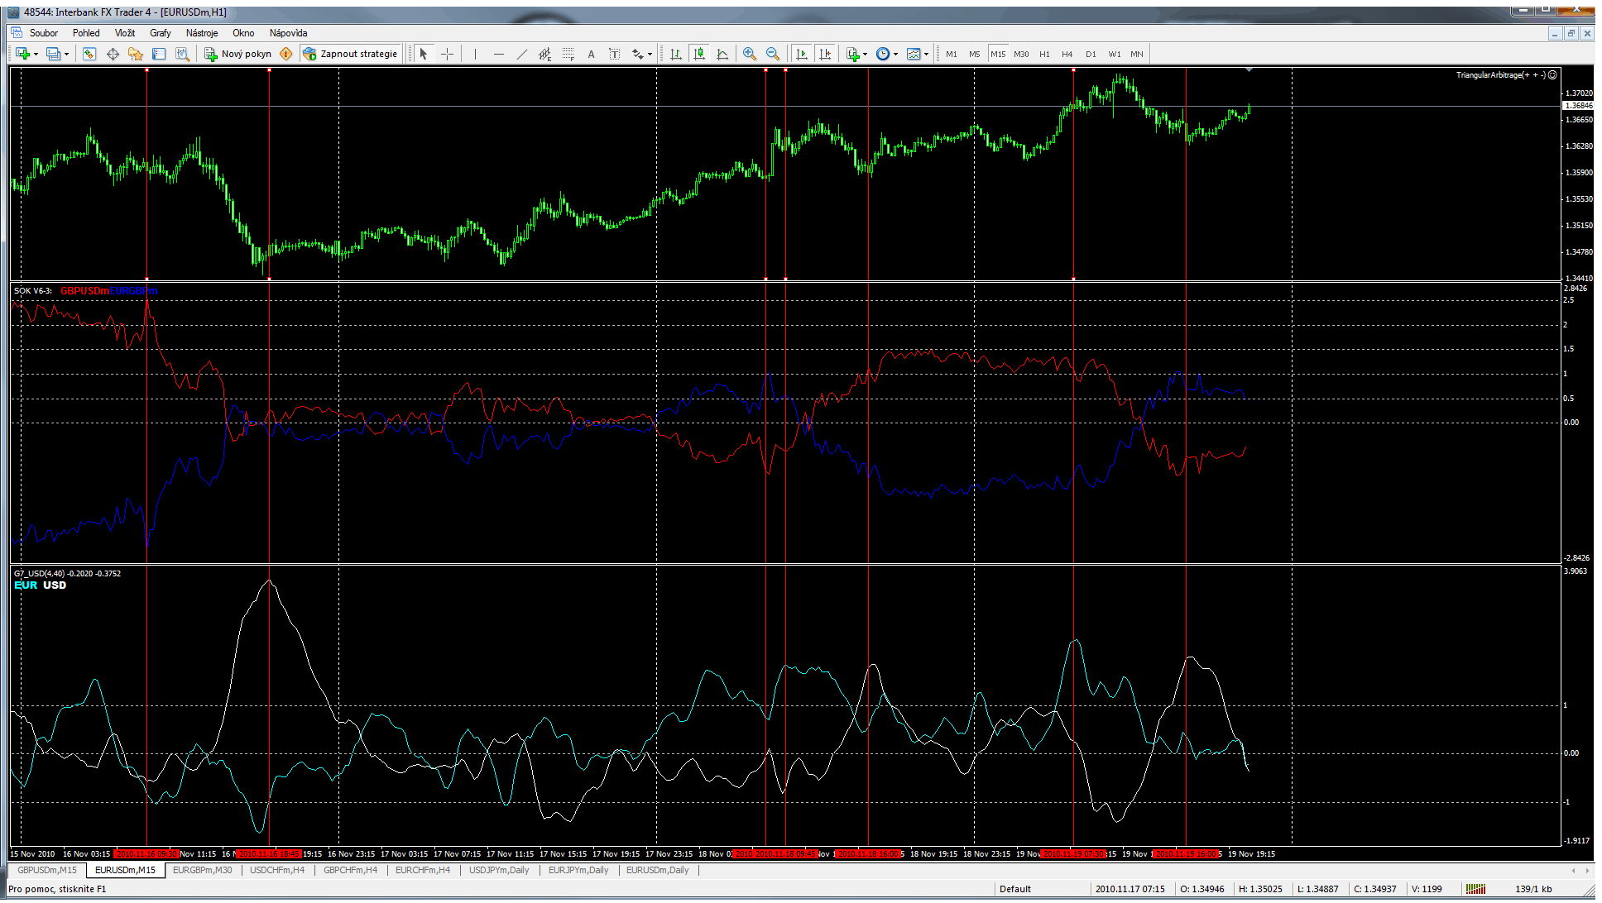Draw a trendline with the line tool
Viewport: 1602px width, 903px height.
pos(521,54)
